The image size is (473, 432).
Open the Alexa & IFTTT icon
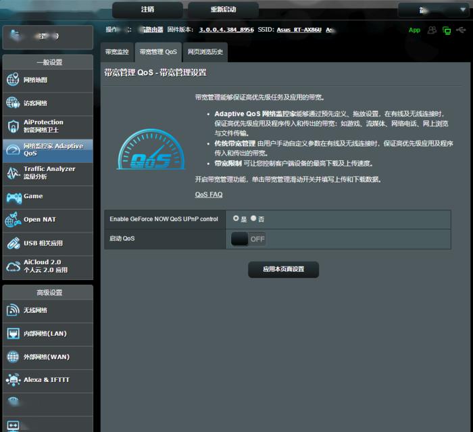click(13, 380)
